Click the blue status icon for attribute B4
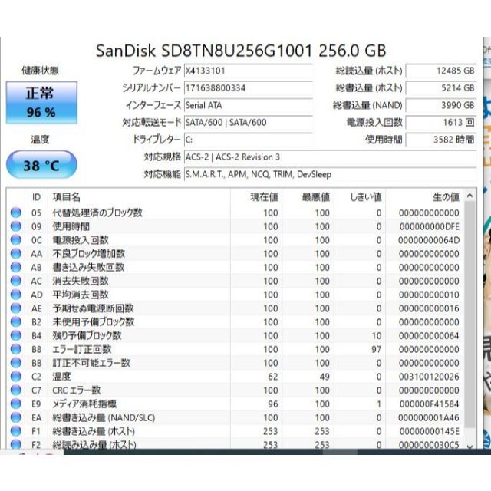This screenshot has width=491, height=491. point(15,335)
